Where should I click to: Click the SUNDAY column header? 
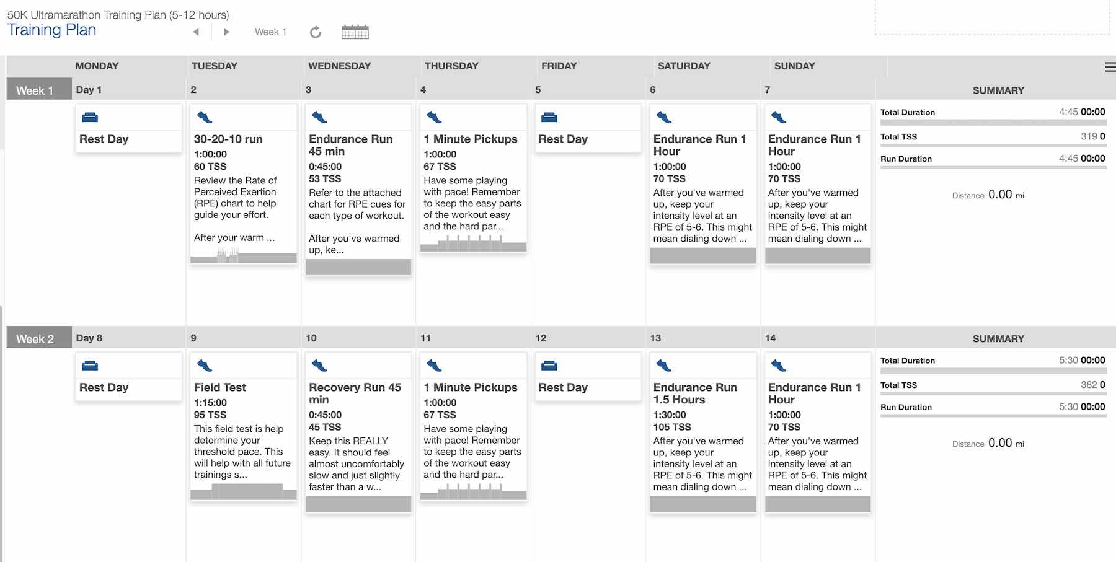(x=795, y=66)
